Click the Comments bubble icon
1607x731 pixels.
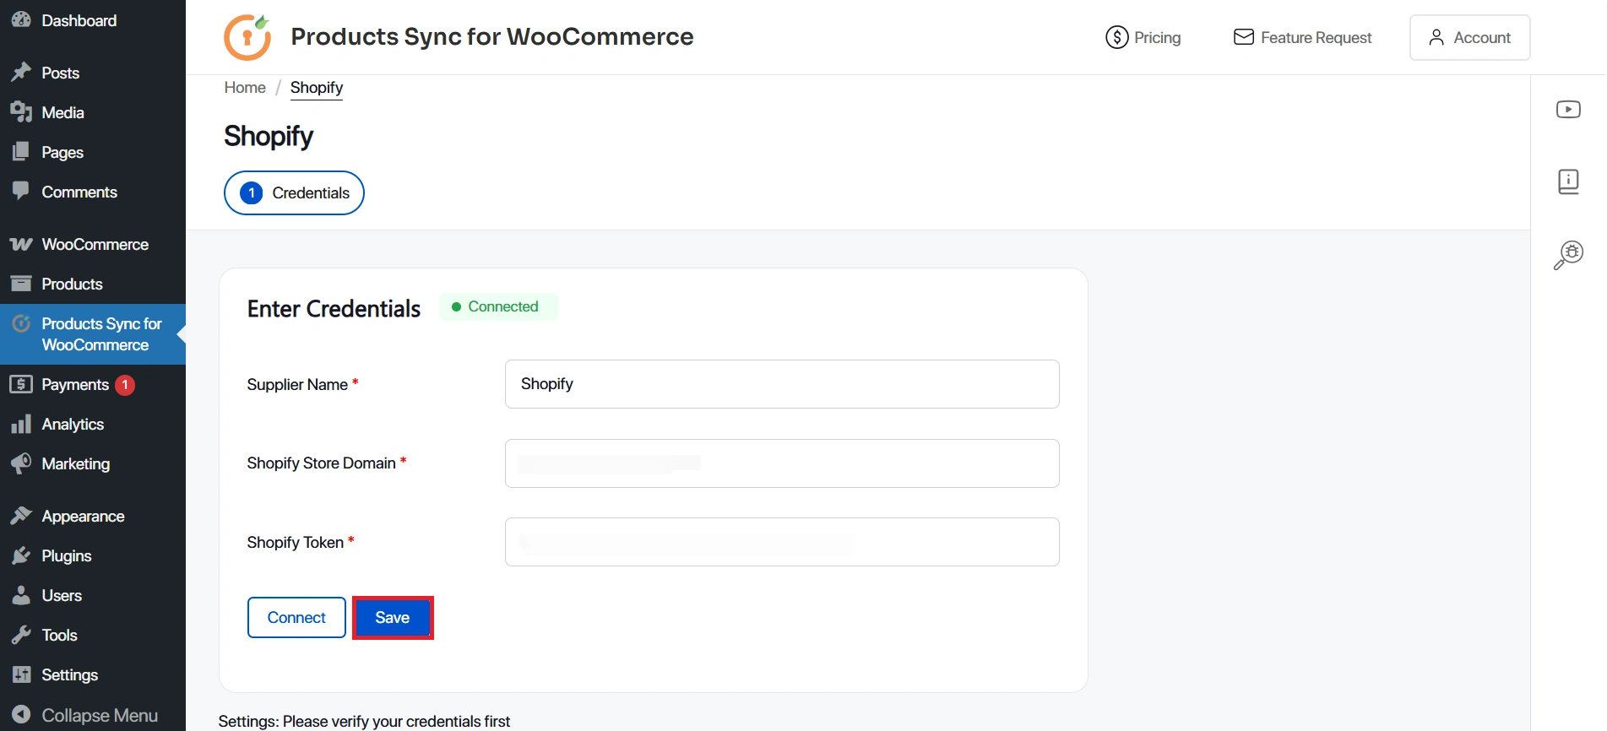pos(21,192)
